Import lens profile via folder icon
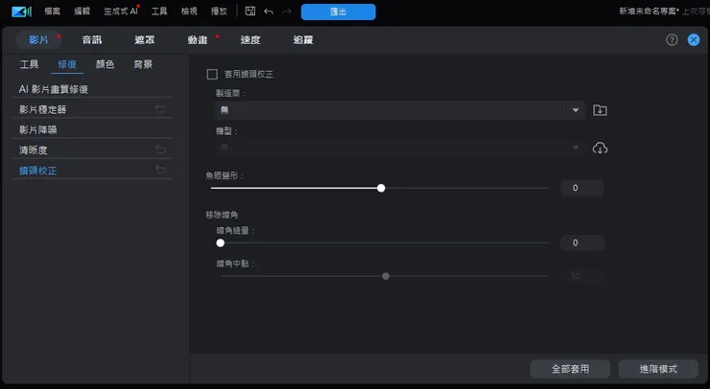 click(600, 110)
